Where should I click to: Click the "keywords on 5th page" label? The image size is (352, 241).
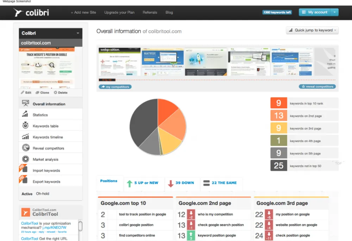[305, 154]
